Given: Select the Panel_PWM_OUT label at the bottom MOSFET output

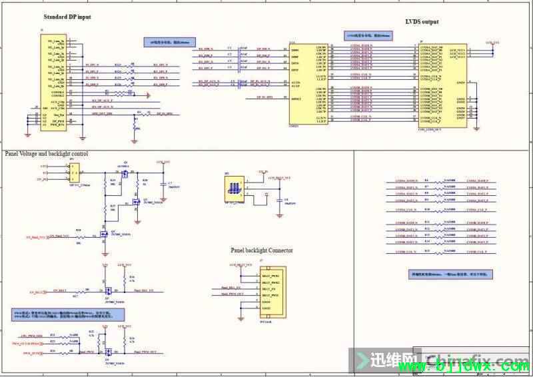Looking at the screenshot, I should (x=145, y=352).
